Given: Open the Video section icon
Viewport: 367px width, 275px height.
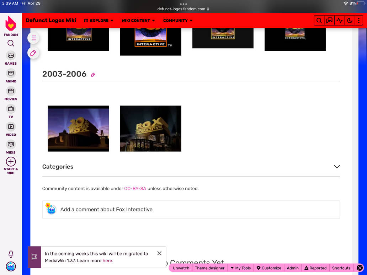Looking at the screenshot, I should tap(11, 127).
